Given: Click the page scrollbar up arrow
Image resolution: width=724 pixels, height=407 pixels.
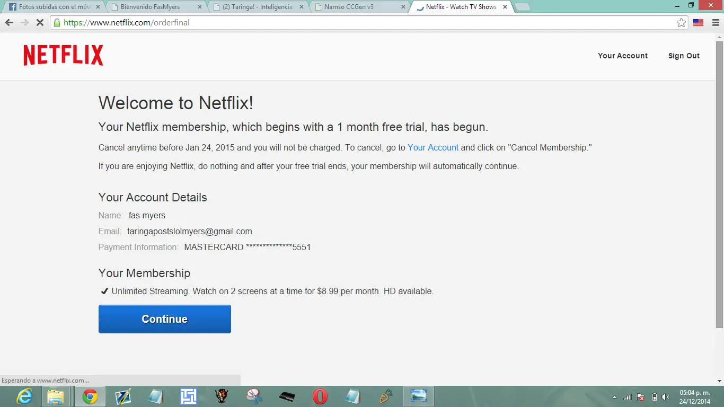Looking at the screenshot, I should pyautogui.click(x=719, y=37).
